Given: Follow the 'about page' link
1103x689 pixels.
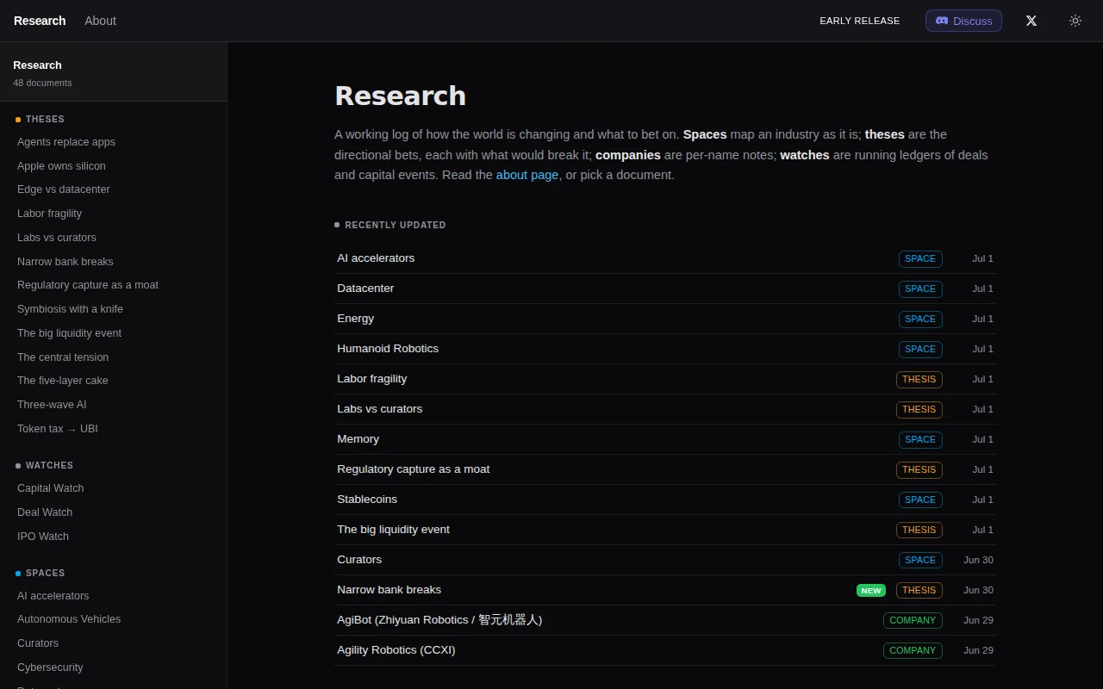Looking at the screenshot, I should tap(527, 175).
